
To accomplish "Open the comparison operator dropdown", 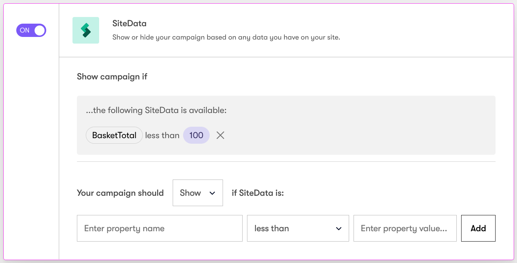I will (x=298, y=228).
